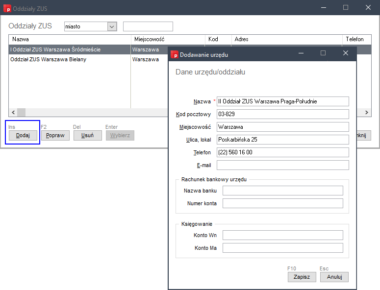Close the Oddziały ZUS window
This screenshot has height=290, width=380.
pos(368,7)
